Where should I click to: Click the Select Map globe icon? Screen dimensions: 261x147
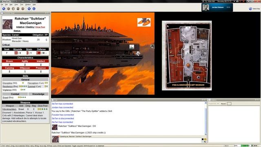(250, 9)
